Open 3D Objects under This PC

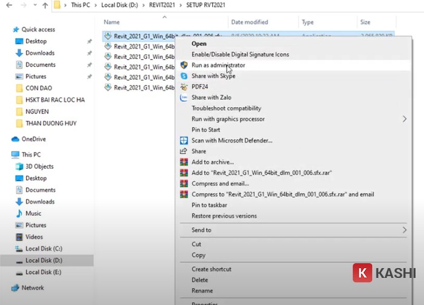[x=39, y=166]
